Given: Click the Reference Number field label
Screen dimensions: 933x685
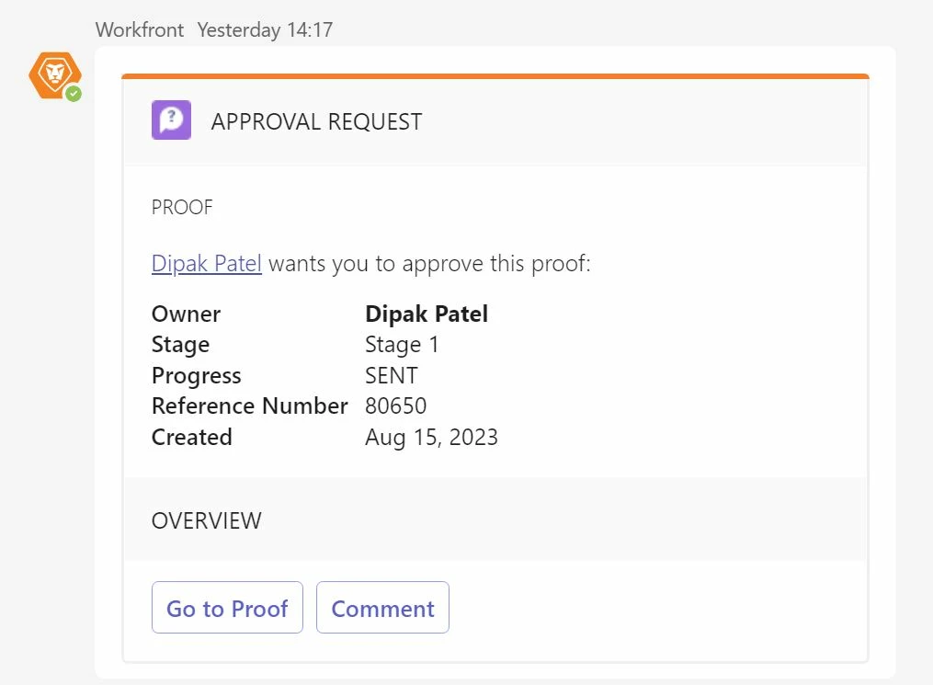Looking at the screenshot, I should (x=250, y=405).
